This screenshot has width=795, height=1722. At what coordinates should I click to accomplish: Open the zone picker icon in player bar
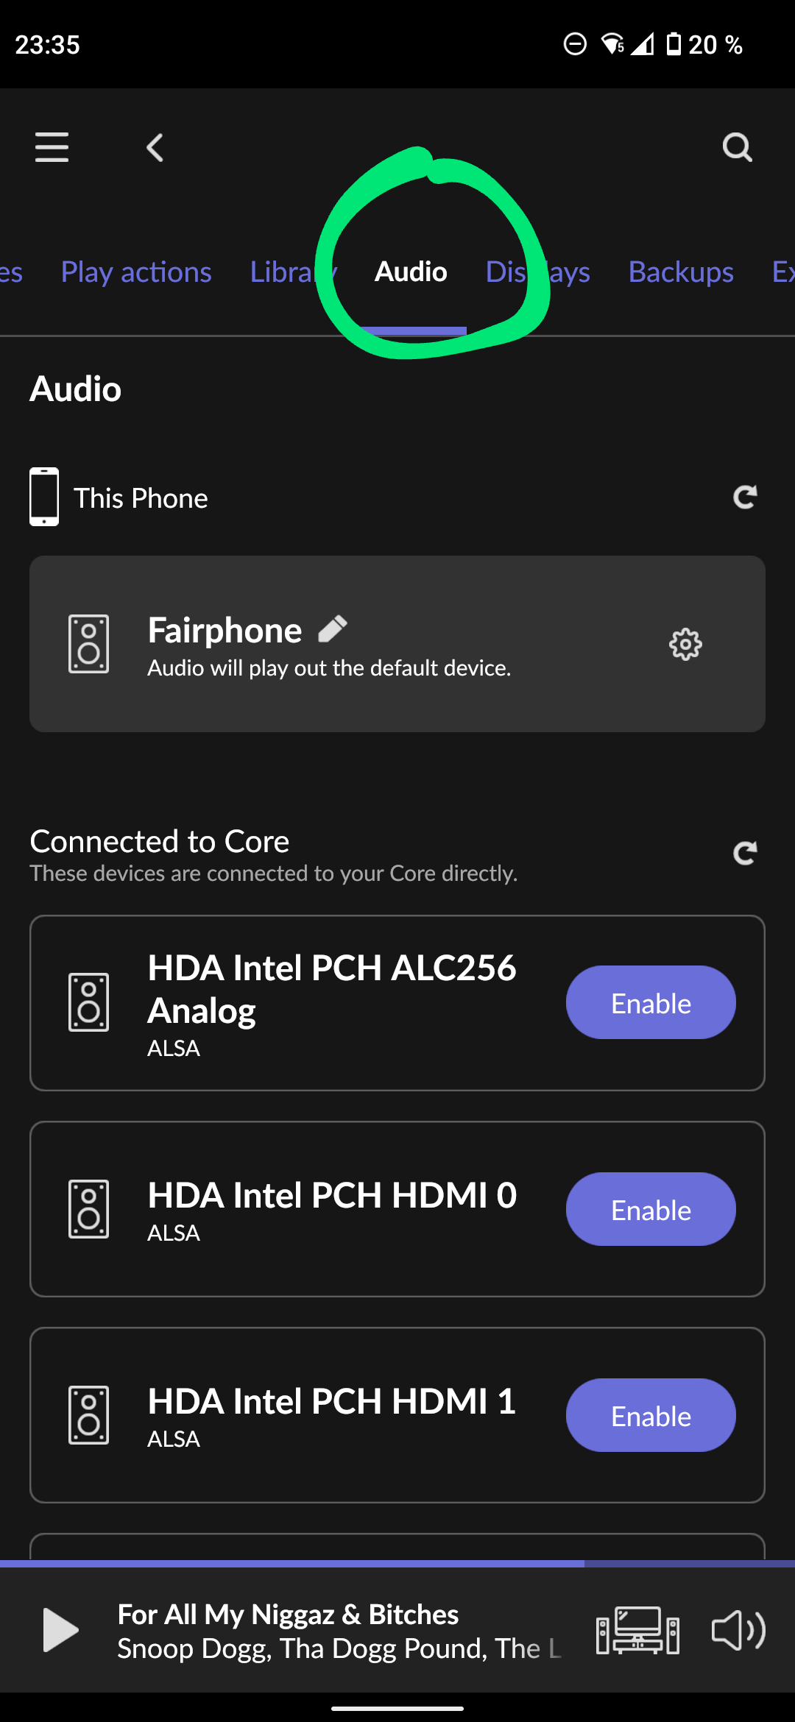pos(637,1631)
